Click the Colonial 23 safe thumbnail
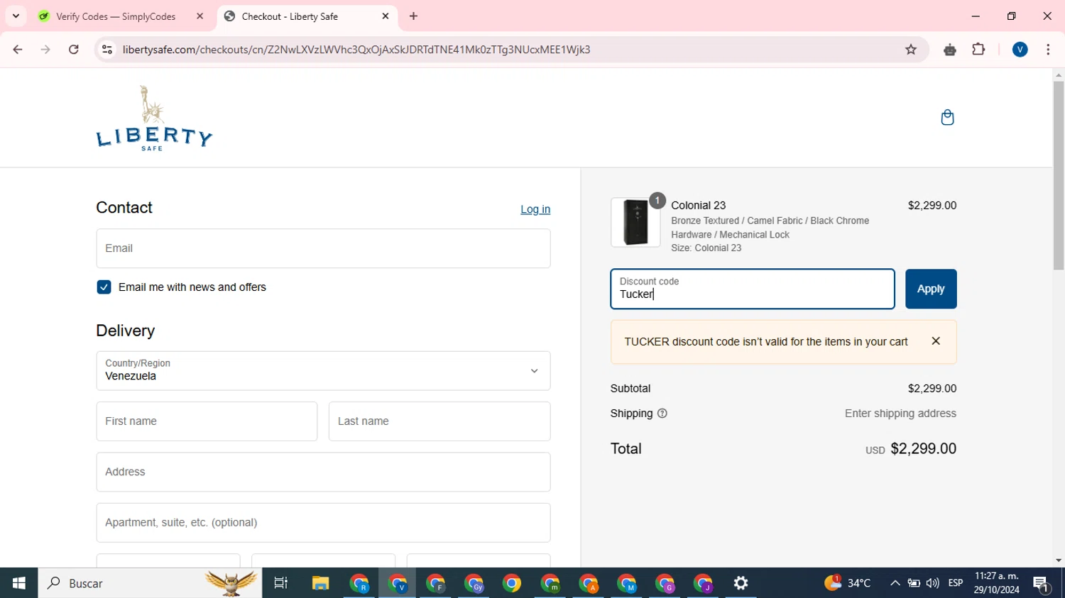This screenshot has height=598, width=1065. [x=635, y=222]
